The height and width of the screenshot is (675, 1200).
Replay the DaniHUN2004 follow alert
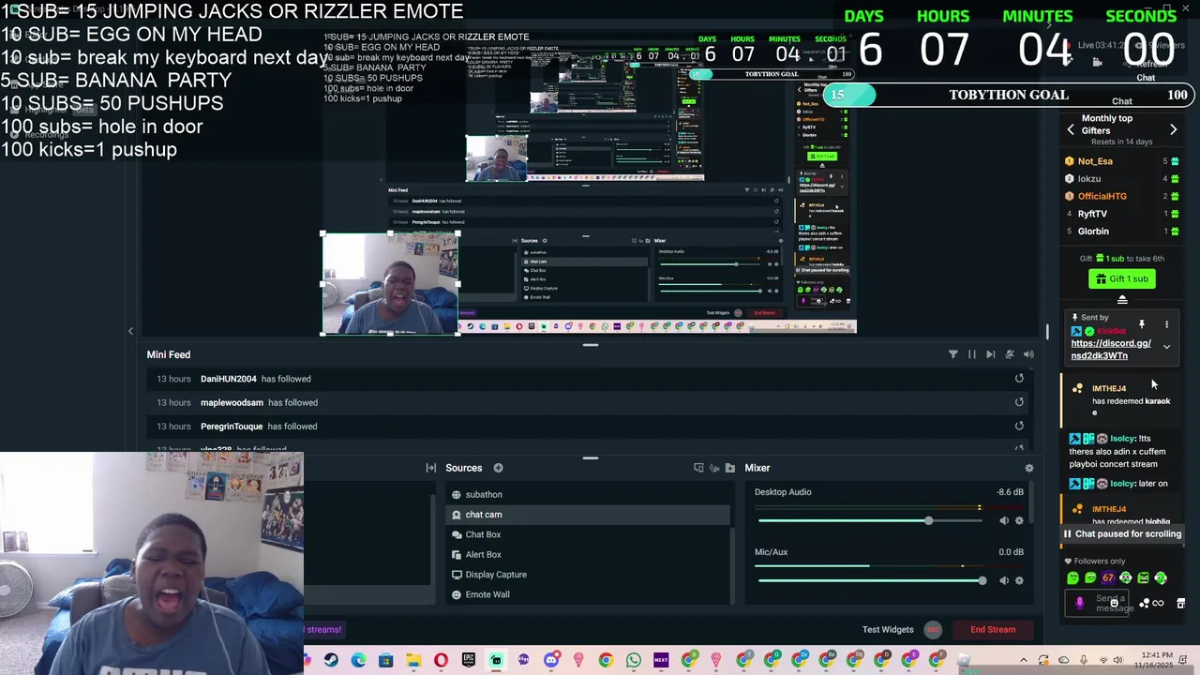click(1019, 379)
